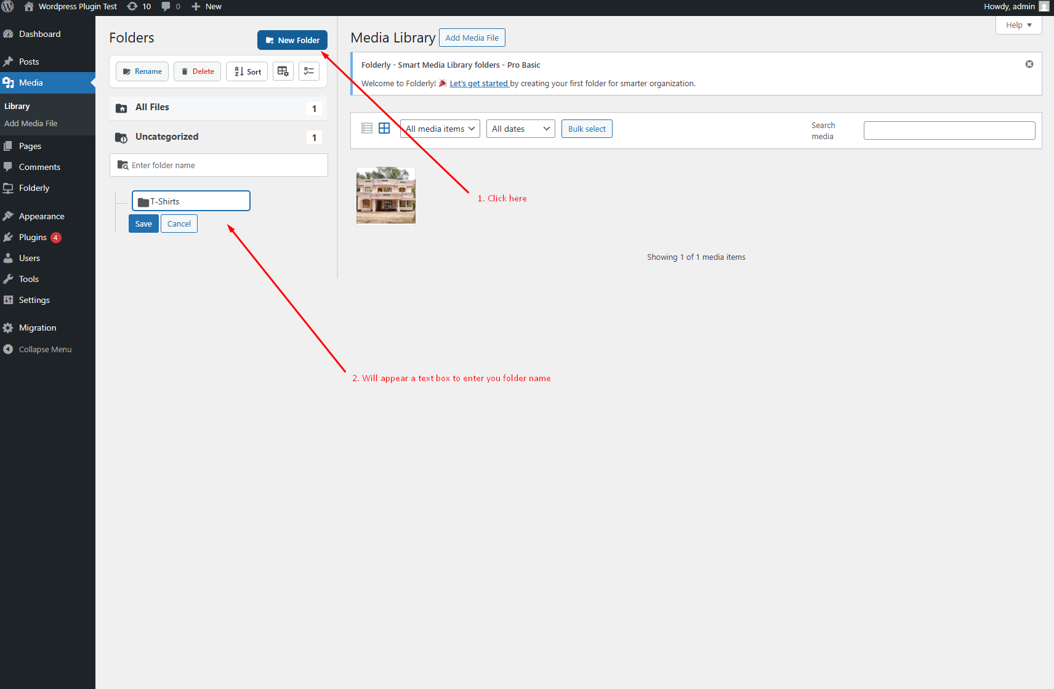Viewport: 1054px width, 689px height.
Task: Open the Sort folders button
Action: pyautogui.click(x=247, y=71)
